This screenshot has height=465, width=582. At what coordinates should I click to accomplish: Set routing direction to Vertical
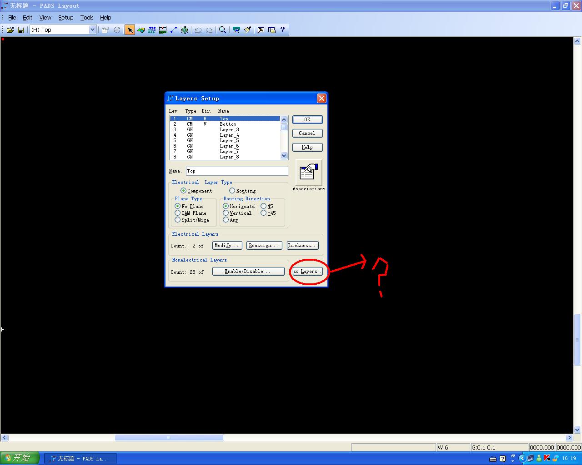click(x=226, y=213)
